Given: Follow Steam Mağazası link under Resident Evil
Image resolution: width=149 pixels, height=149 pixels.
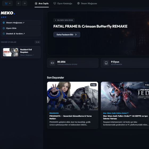Looking at the screenshot, I should pos(27,55).
